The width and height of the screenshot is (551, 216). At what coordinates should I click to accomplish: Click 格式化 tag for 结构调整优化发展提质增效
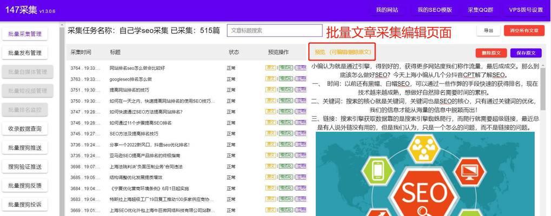(286, 177)
